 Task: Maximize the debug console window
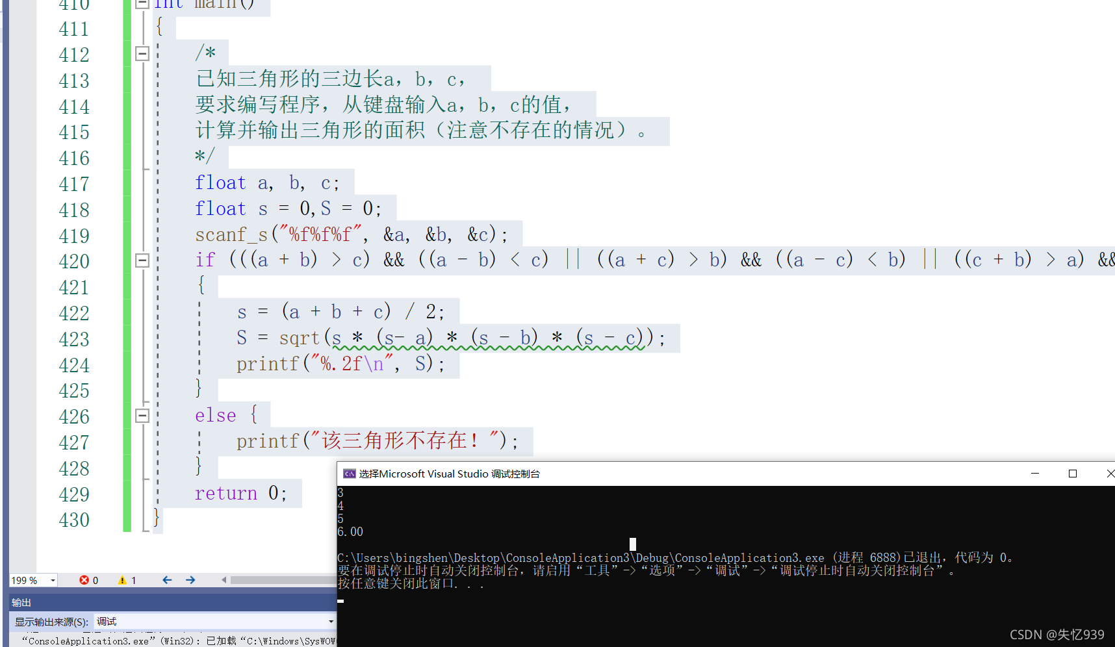pos(1073,474)
